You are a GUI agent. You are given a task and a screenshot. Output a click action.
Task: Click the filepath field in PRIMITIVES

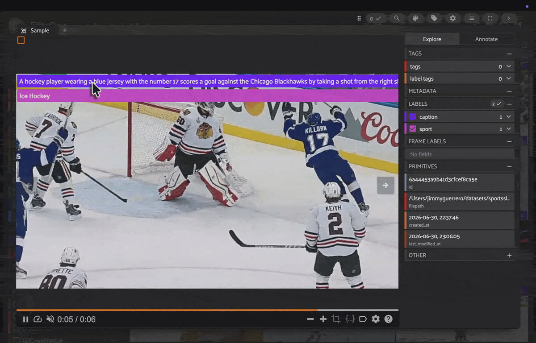point(460,201)
